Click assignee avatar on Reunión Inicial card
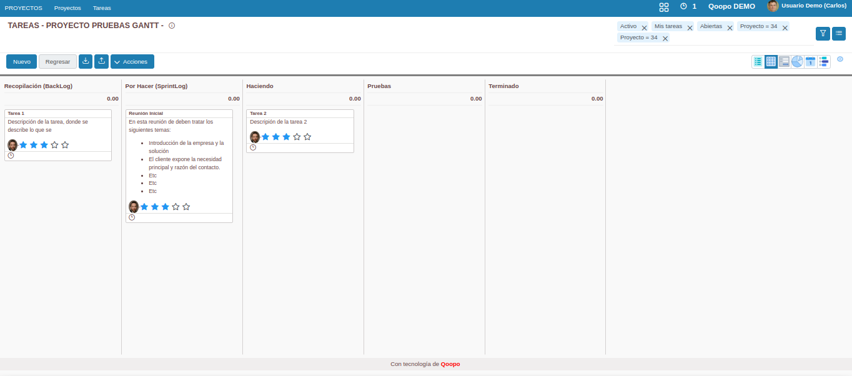The width and height of the screenshot is (852, 376). click(x=134, y=207)
